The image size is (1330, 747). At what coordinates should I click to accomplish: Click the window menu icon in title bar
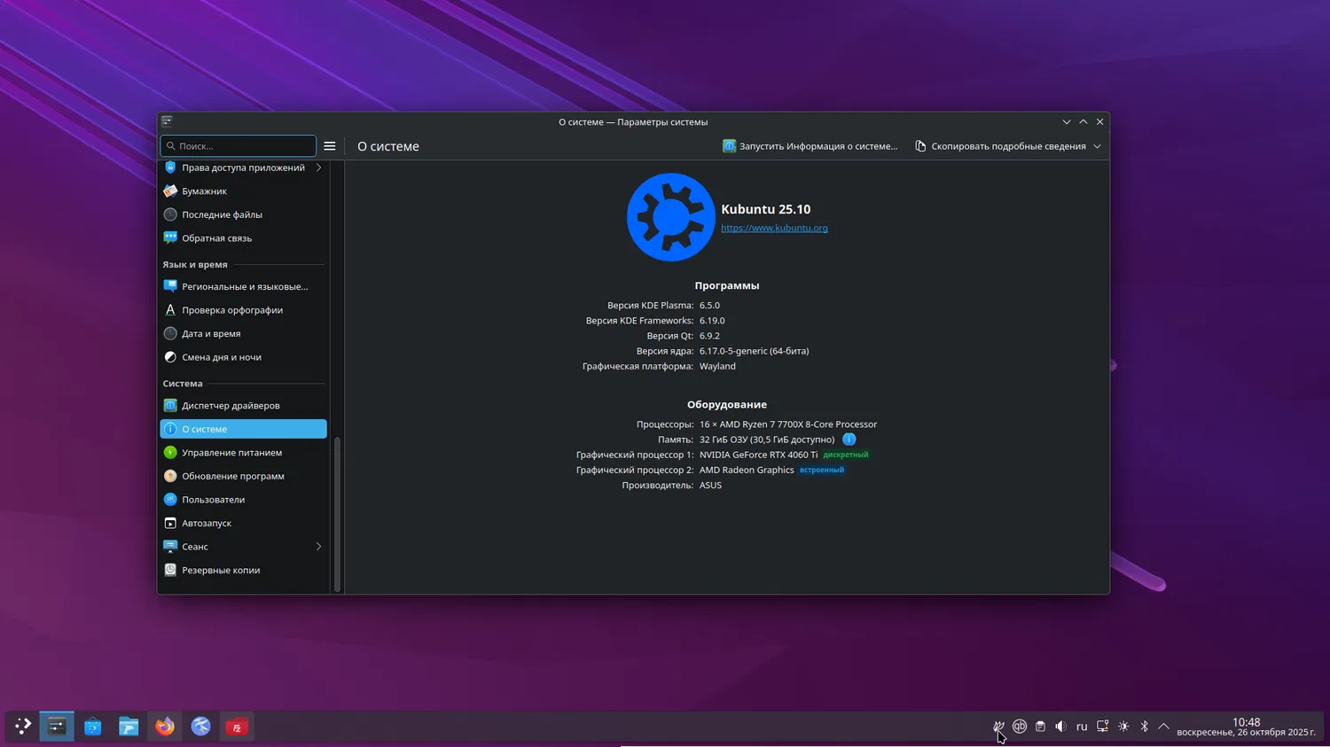coord(167,121)
